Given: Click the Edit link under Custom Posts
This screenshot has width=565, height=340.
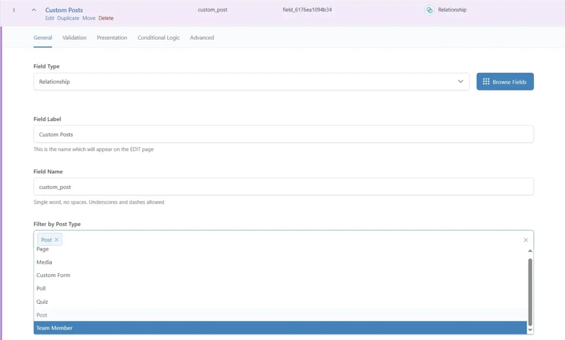Looking at the screenshot, I should 50,18.
